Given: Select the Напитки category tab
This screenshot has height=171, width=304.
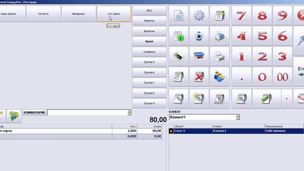Looking at the screenshot, I should [149, 21].
